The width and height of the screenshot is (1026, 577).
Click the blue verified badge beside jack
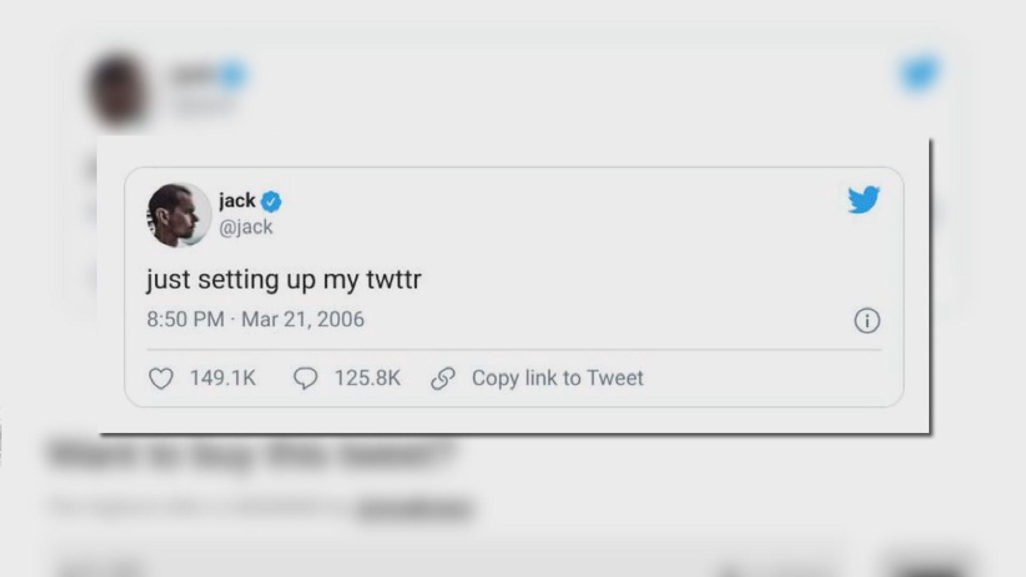[271, 202]
